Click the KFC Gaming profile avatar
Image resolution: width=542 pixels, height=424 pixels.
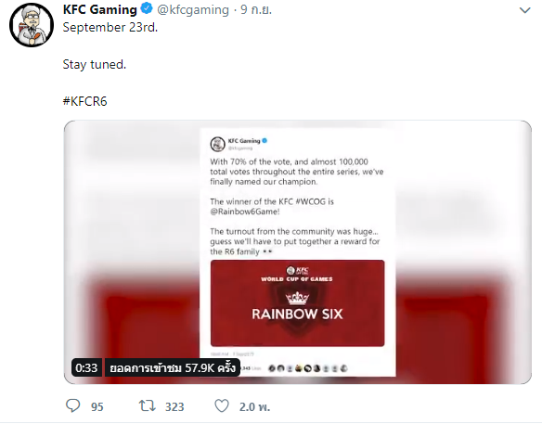coord(32,25)
